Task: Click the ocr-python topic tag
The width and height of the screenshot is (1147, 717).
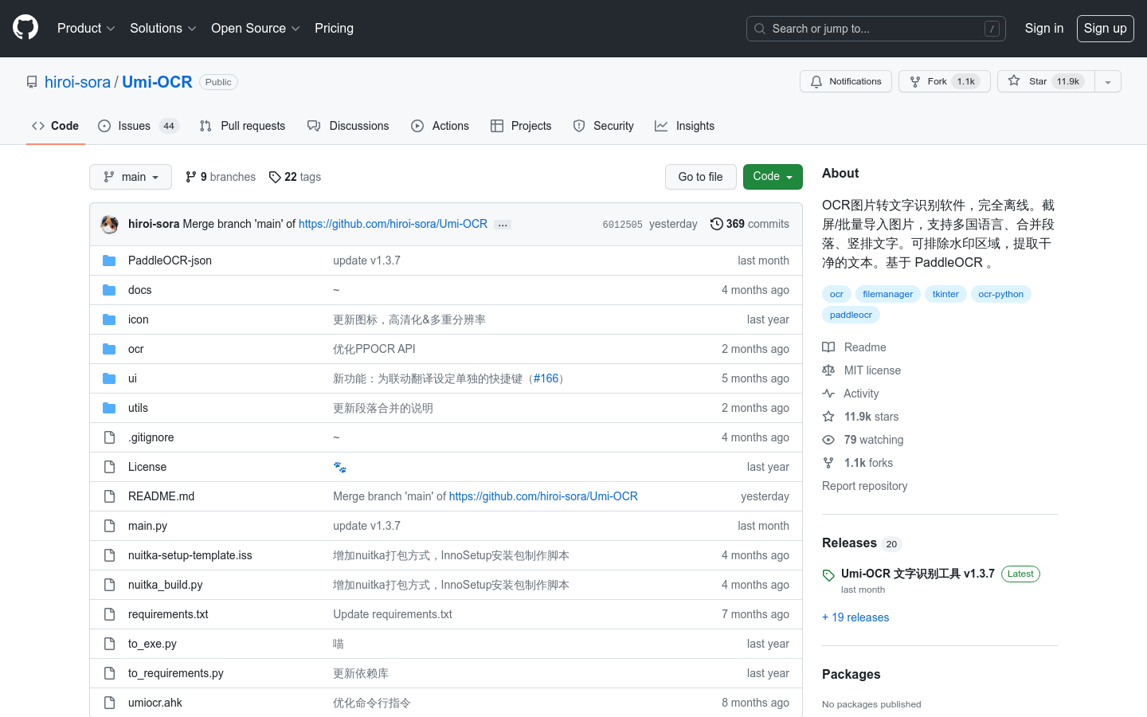Action: tap(1000, 294)
